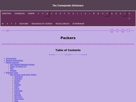The width and height of the screenshot is (136, 102).
Task: Jump to External Links section
Action: pyautogui.click(x=12, y=73)
